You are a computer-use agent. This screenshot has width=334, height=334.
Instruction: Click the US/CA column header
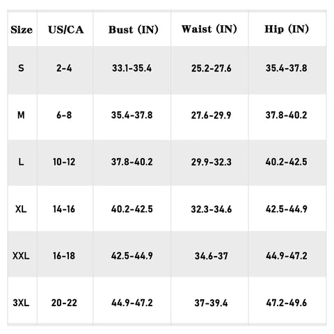tap(66, 30)
